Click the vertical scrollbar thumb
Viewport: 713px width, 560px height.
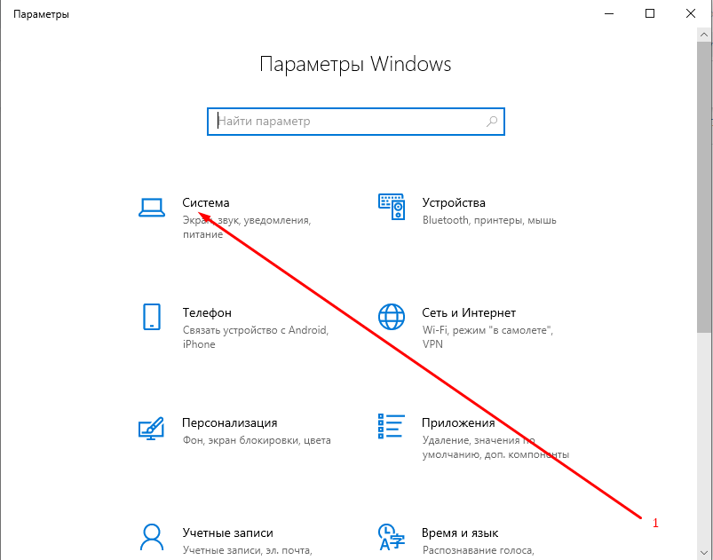704,188
